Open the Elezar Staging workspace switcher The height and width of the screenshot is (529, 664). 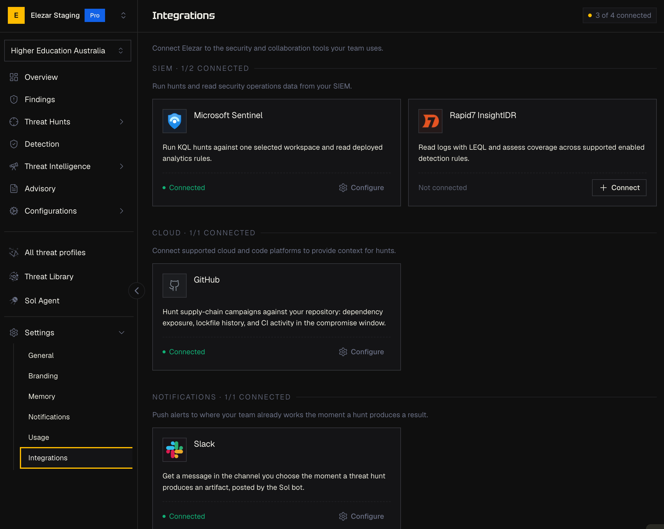[123, 15]
